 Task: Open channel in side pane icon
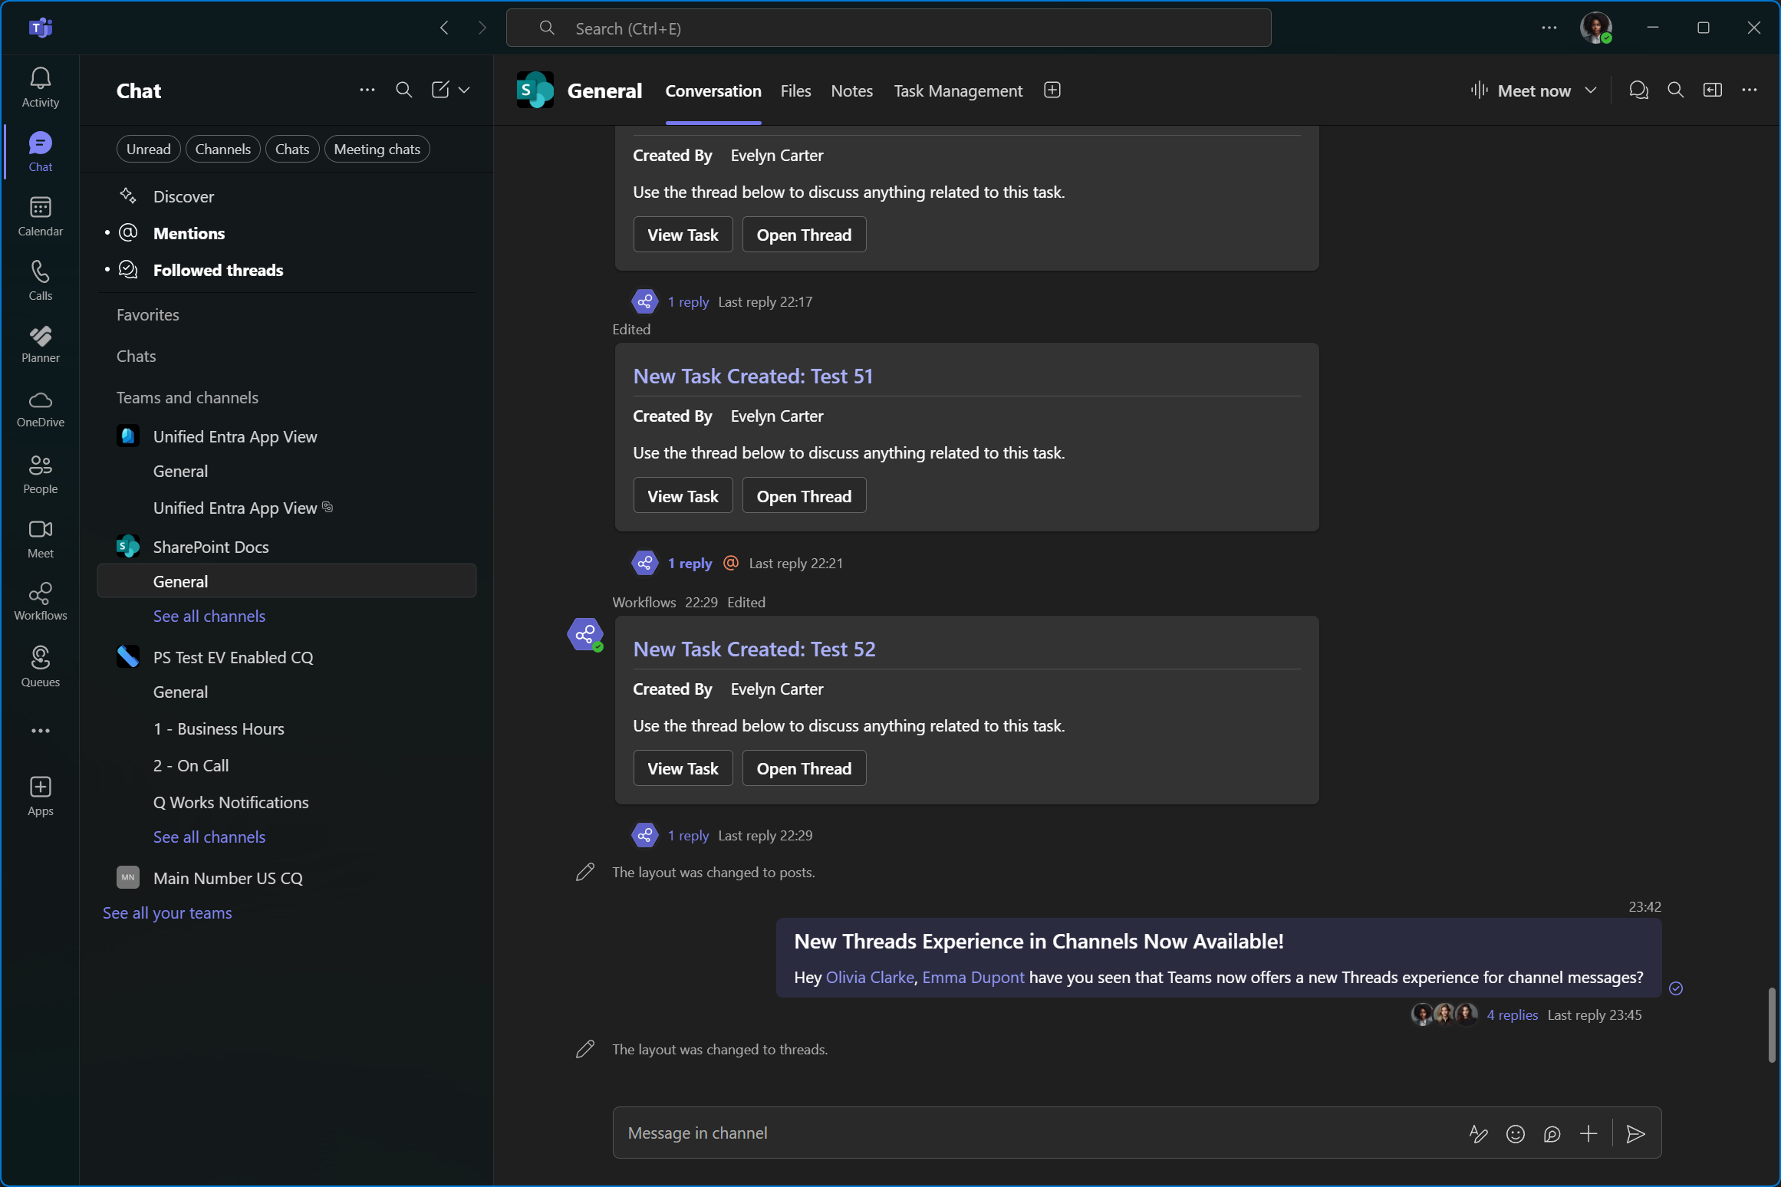[1713, 90]
